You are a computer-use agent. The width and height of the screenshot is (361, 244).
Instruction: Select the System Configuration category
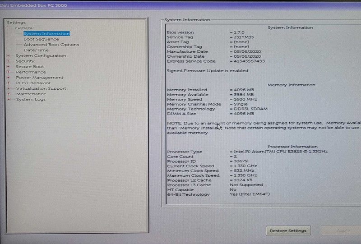(41, 56)
